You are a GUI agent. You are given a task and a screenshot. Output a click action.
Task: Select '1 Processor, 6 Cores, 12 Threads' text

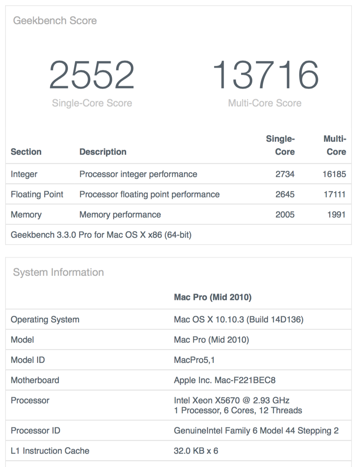(238, 410)
